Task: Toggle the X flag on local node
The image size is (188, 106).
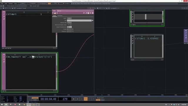Action: [132, 41]
